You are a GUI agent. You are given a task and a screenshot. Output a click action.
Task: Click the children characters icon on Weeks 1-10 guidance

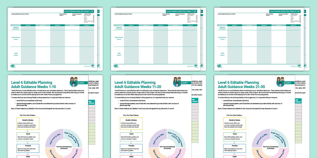(73, 82)
